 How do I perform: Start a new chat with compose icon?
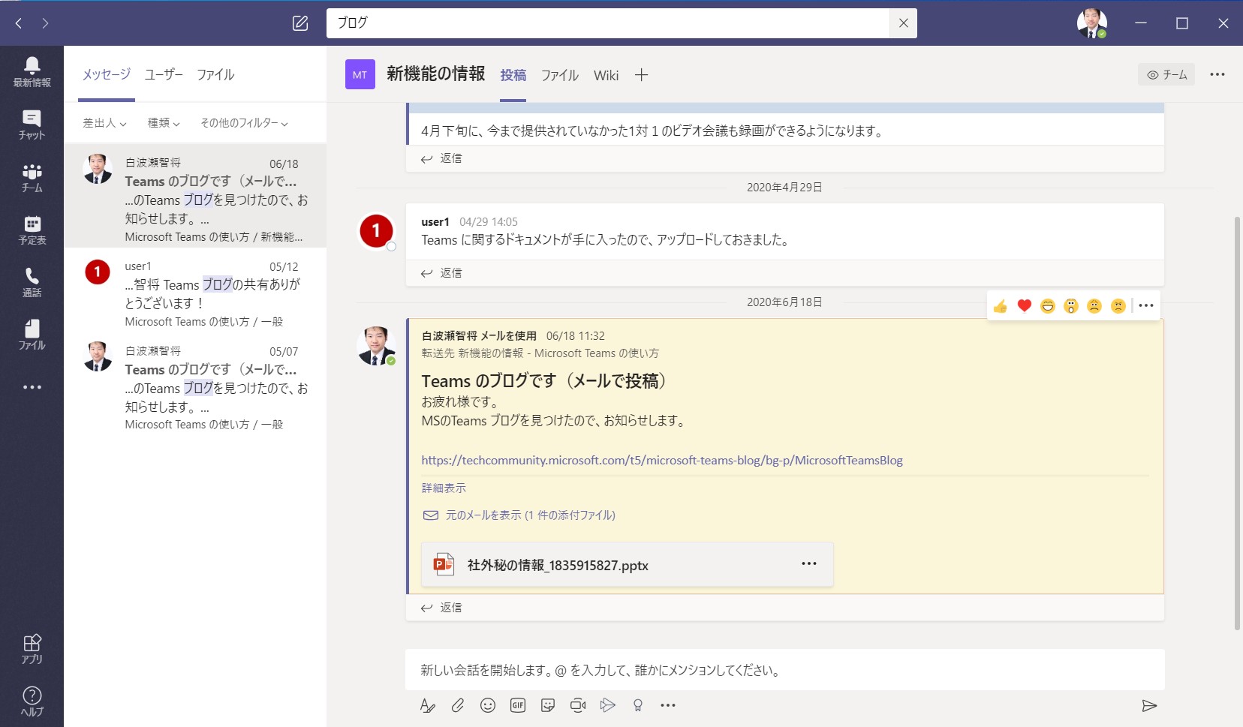tap(300, 23)
